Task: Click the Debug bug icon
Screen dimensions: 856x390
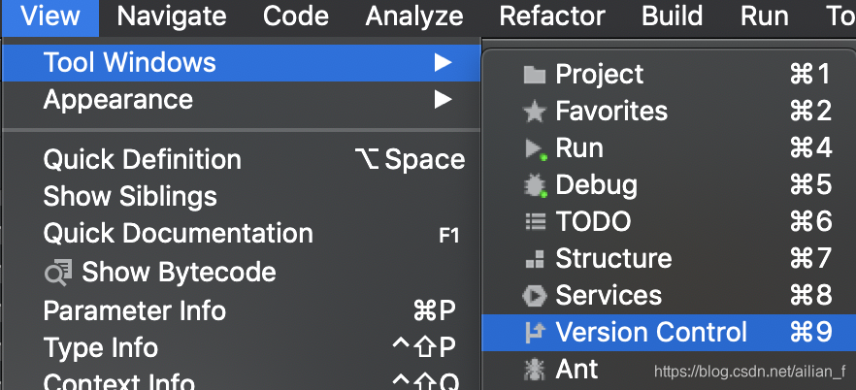Action: (535, 186)
